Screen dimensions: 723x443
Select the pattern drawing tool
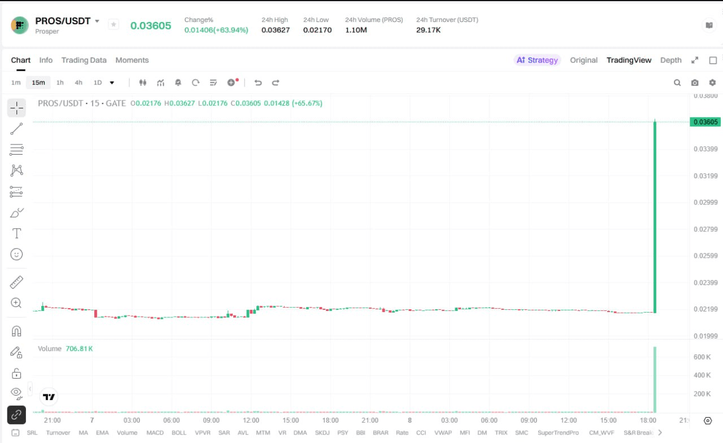(16, 170)
